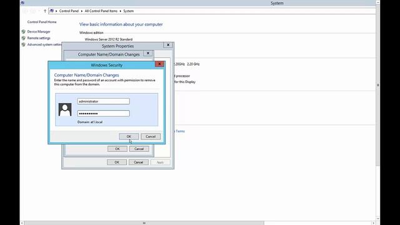
Task: Click the horizontal scrollbar at the bottom
Action: pos(144,223)
